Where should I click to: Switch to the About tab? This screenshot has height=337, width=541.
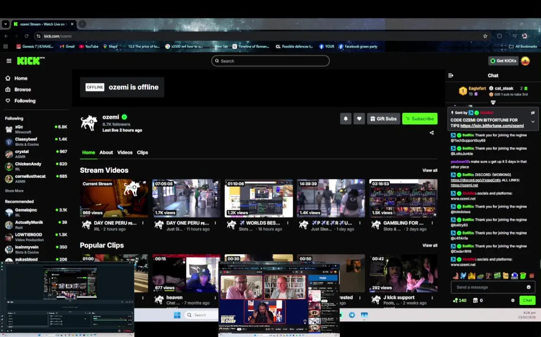(x=106, y=152)
